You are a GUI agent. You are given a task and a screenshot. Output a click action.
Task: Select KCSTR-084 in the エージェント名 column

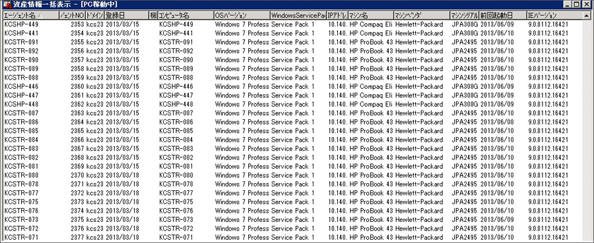(x=21, y=140)
